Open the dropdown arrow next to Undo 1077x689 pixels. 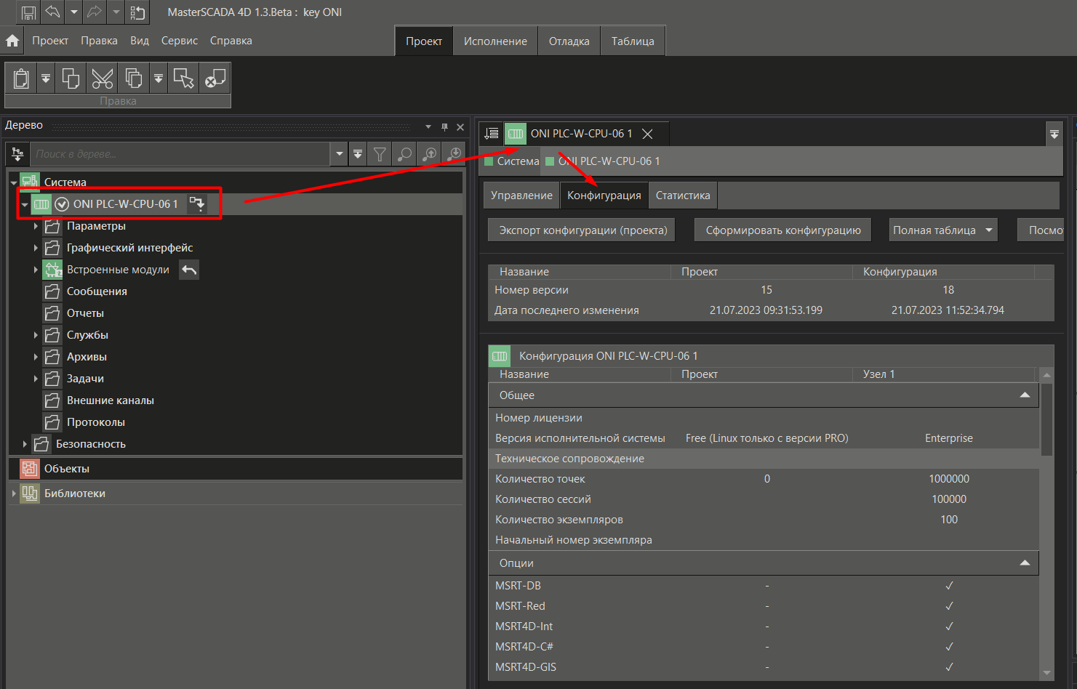click(73, 12)
